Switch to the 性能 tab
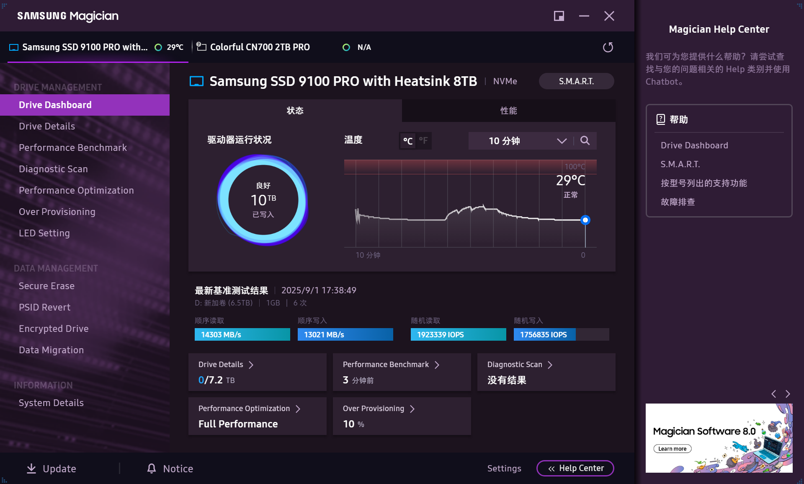The width and height of the screenshot is (804, 484). pyautogui.click(x=508, y=110)
